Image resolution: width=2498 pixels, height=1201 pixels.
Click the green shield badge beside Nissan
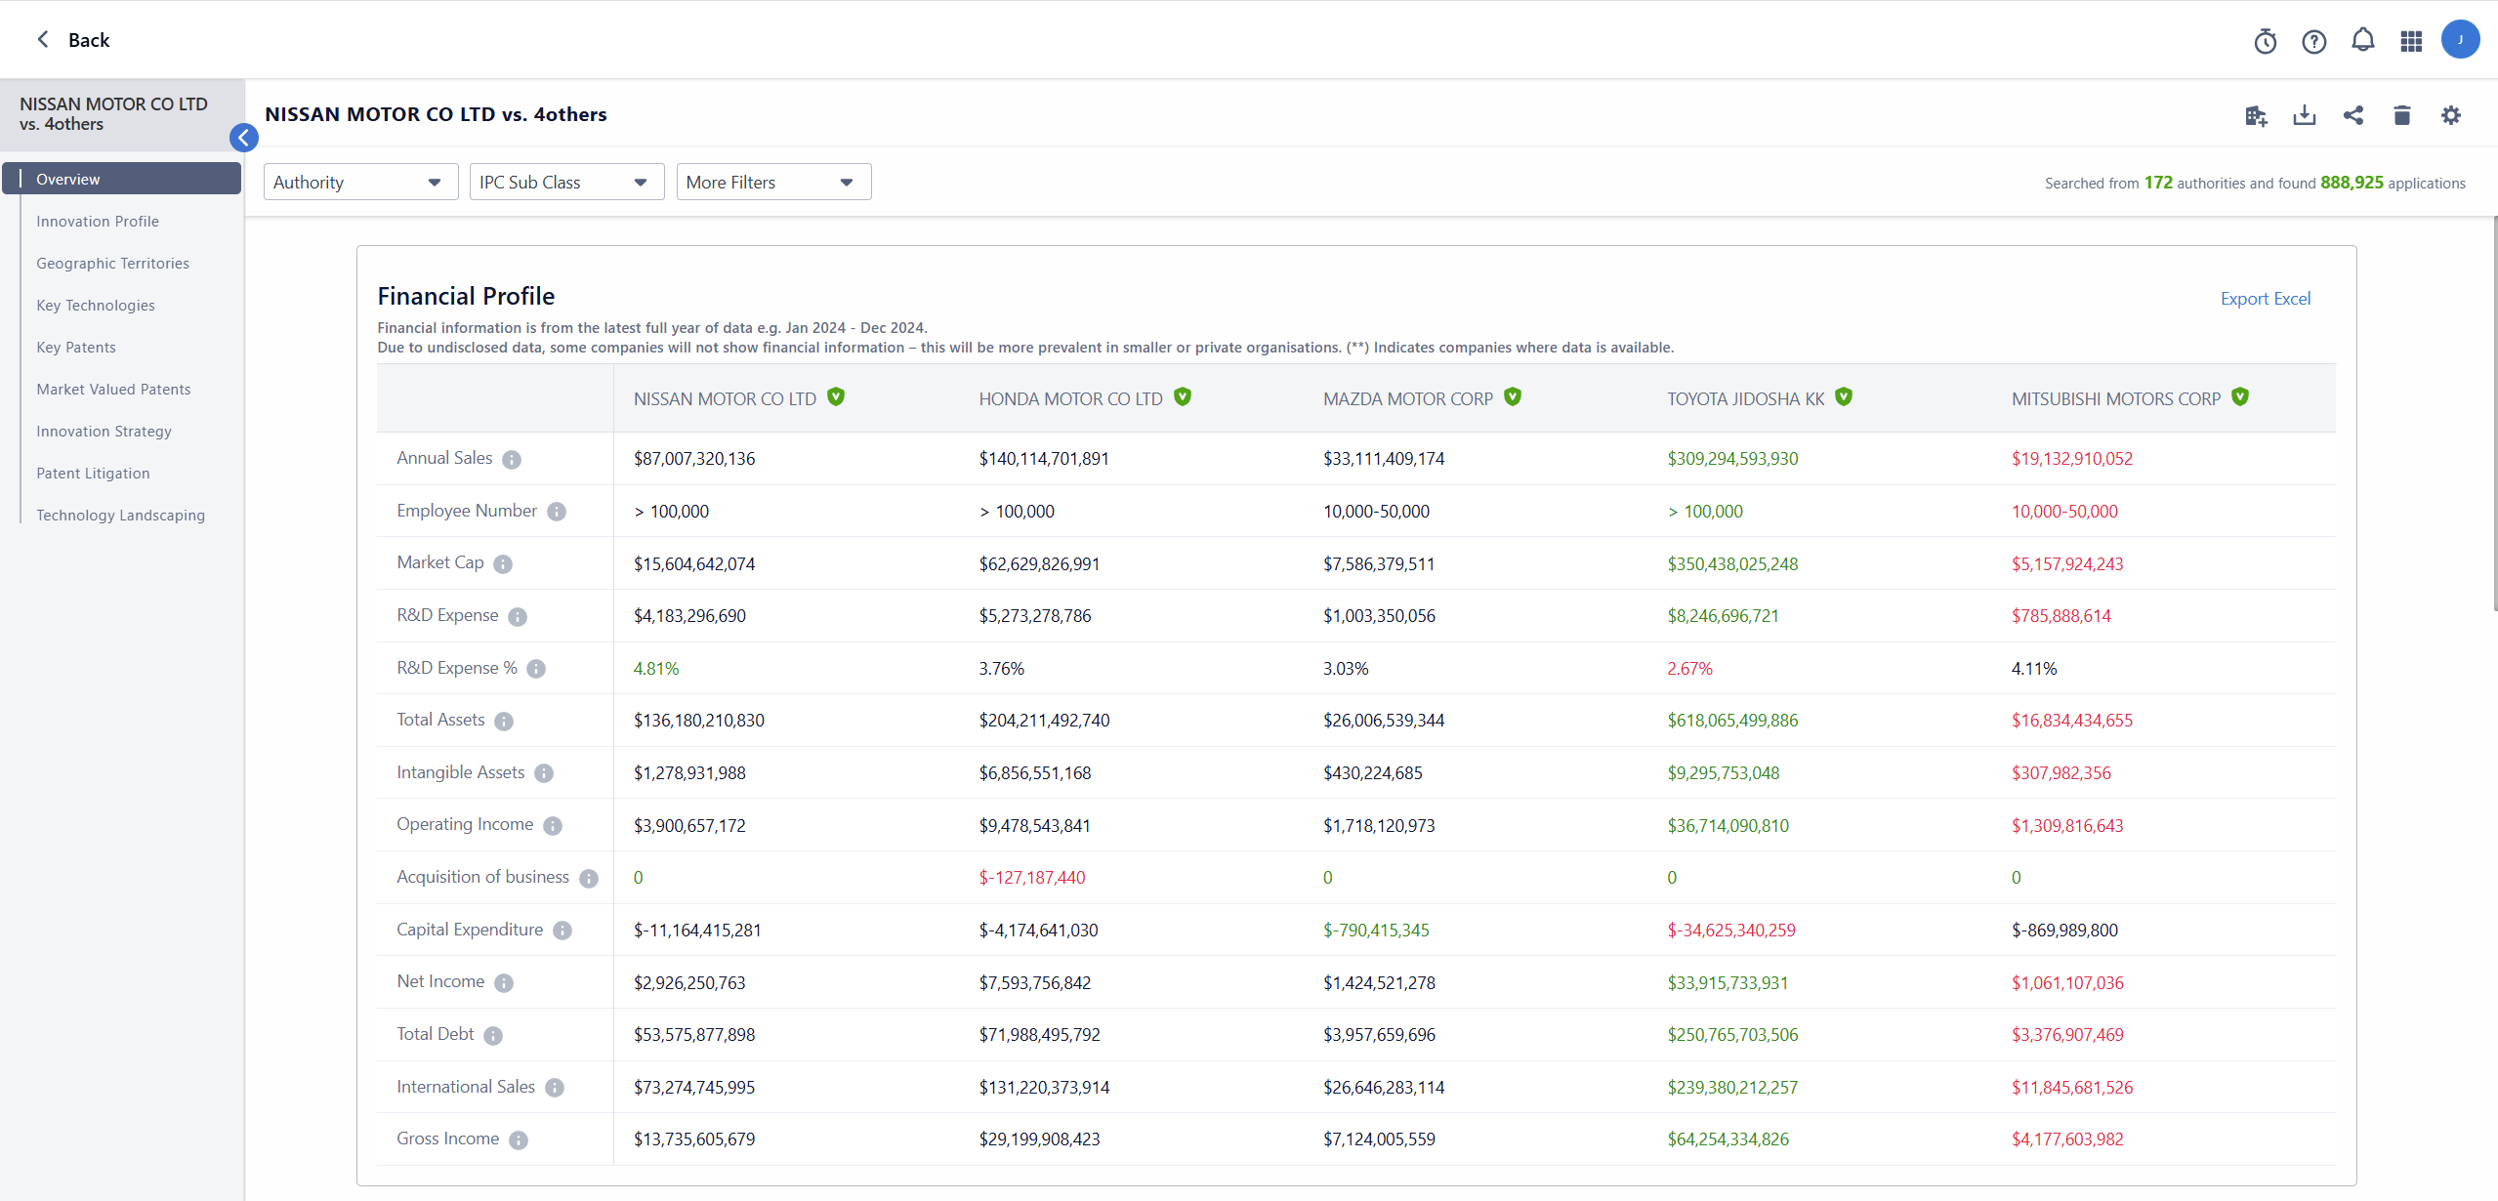point(836,396)
